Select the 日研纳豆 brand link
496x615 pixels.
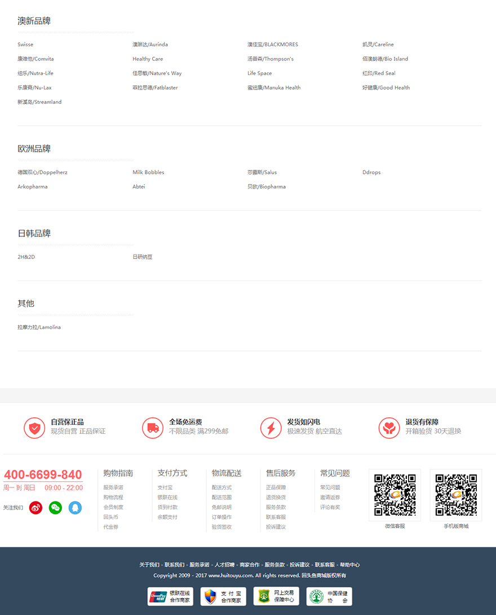coord(142,257)
